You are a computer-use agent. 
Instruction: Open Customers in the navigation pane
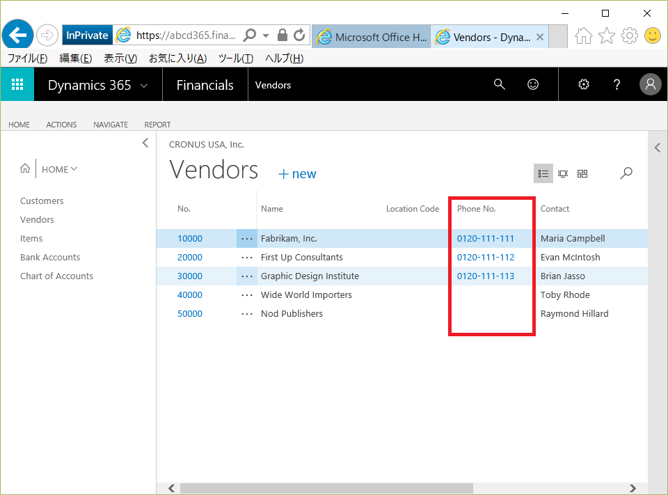(x=42, y=201)
